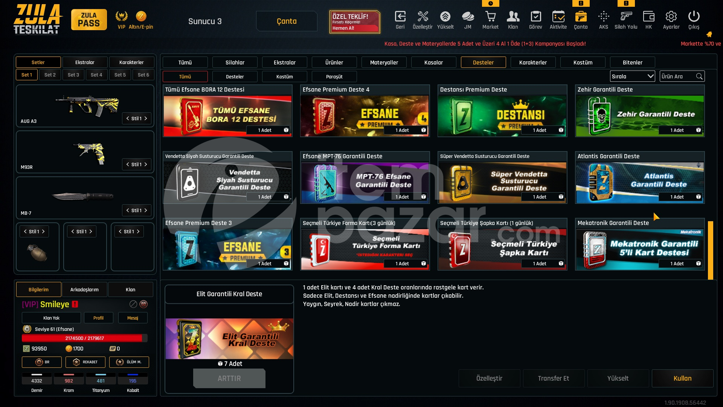The width and height of the screenshot is (723, 407).
Task: Open the Klan icon
Action: [513, 17]
